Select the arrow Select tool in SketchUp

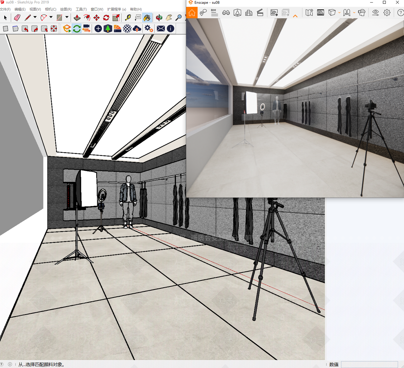[x=6, y=18]
